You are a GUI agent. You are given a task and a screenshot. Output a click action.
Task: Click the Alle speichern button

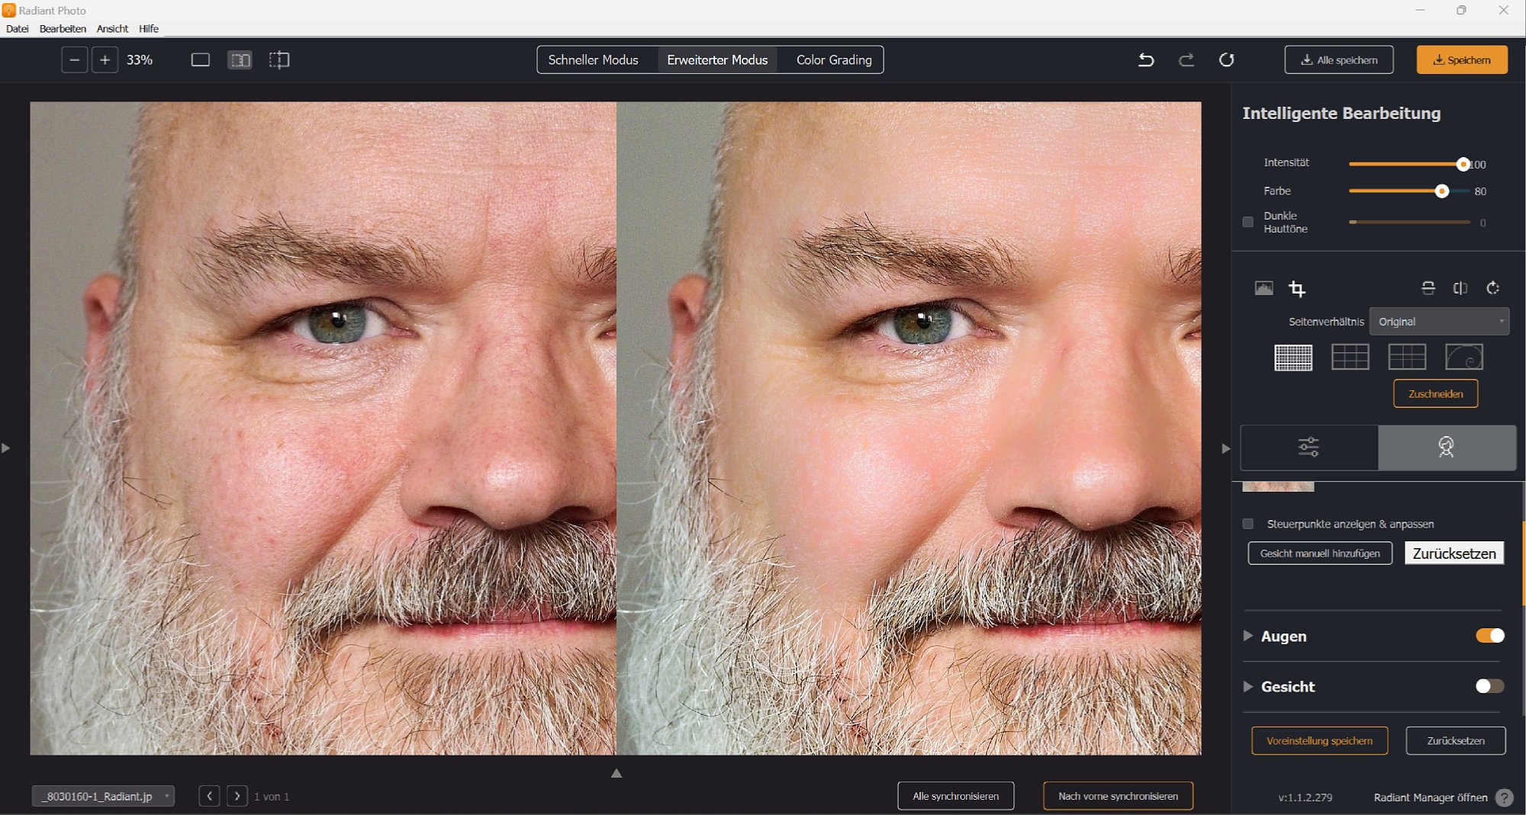pos(1339,59)
